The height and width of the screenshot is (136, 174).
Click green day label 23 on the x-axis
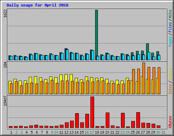click(x=122, y=132)
